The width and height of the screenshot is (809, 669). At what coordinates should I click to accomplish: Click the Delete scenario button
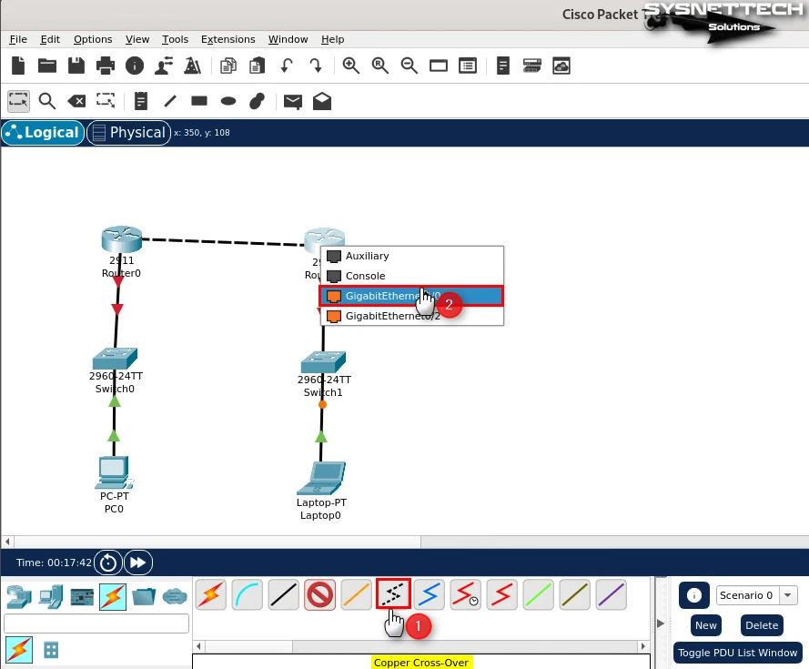[x=762, y=625]
